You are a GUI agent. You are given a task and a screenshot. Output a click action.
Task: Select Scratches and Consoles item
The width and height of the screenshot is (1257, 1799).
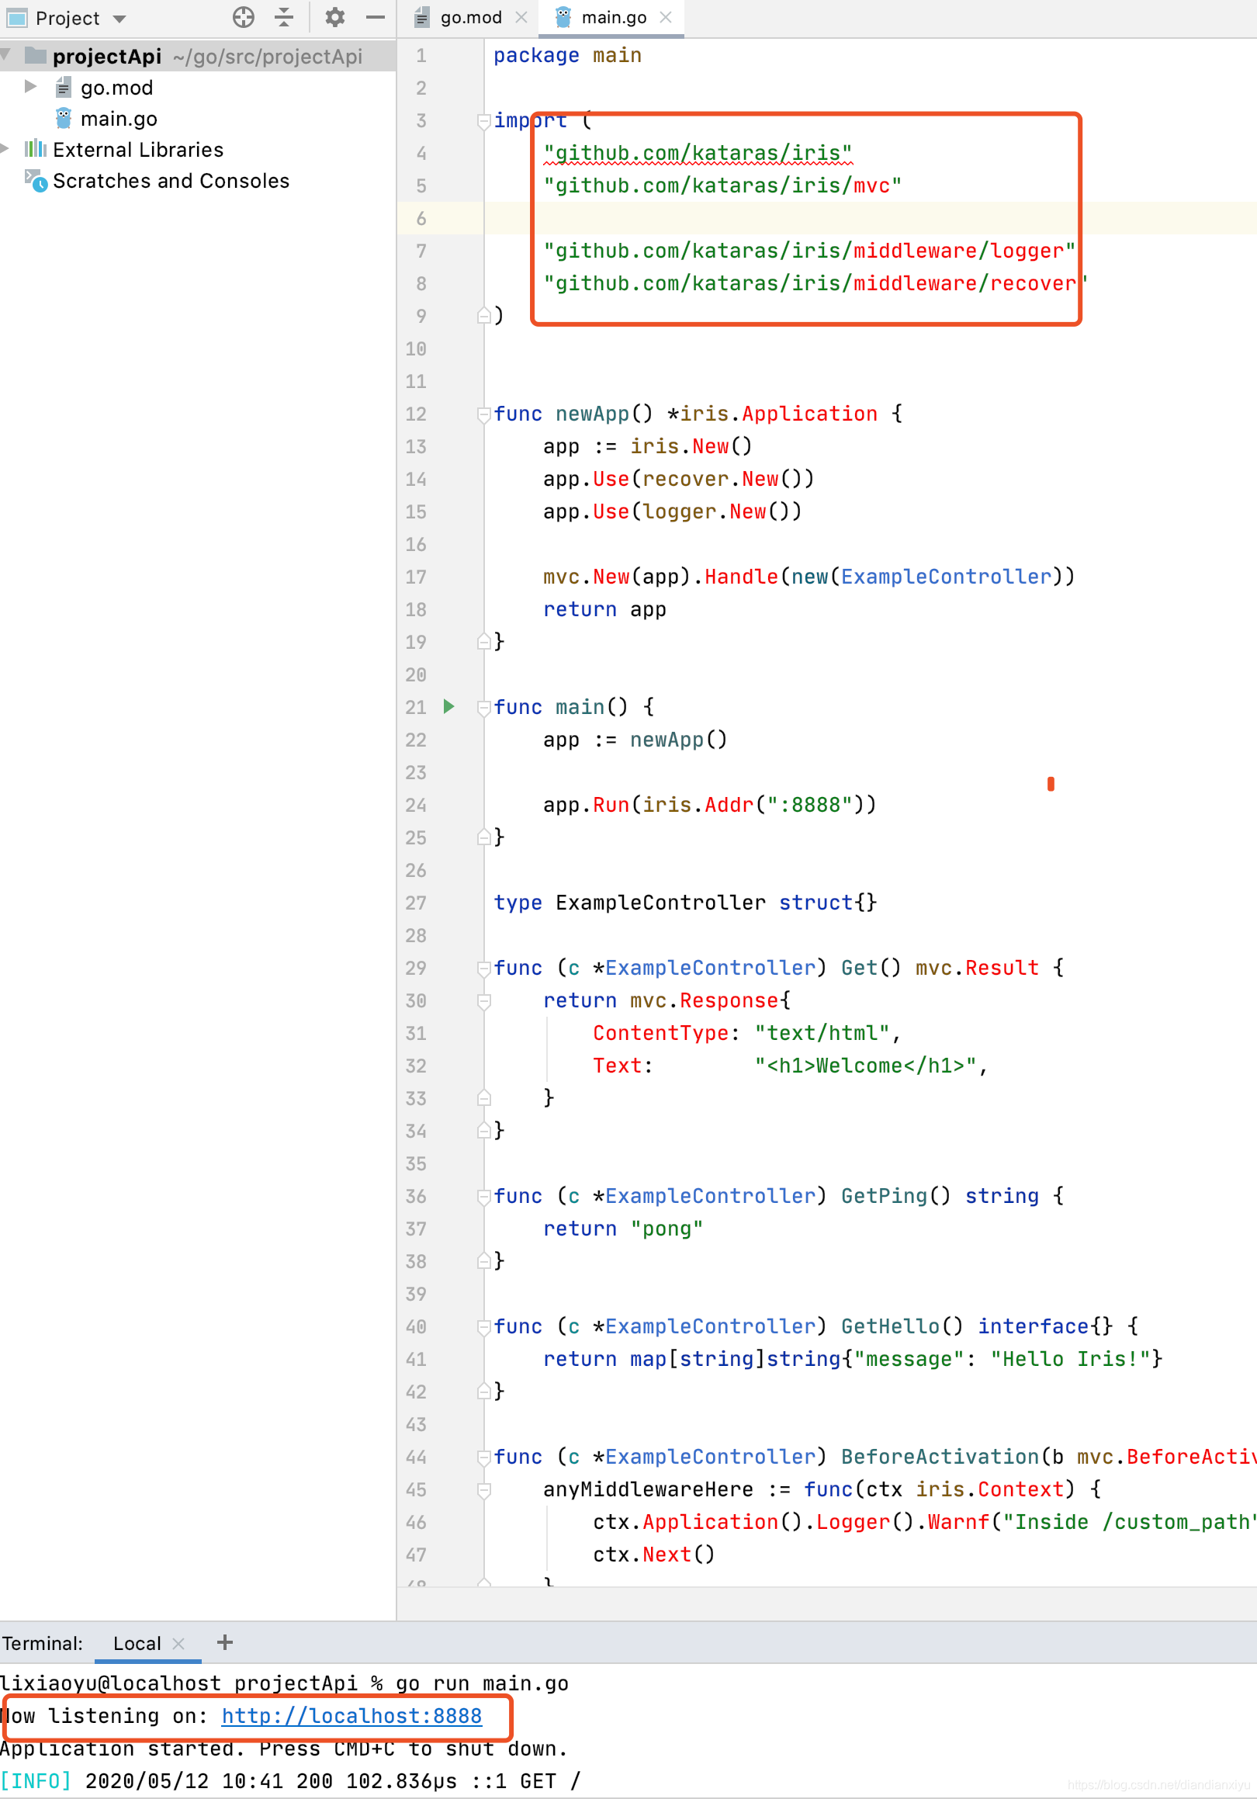tap(171, 181)
